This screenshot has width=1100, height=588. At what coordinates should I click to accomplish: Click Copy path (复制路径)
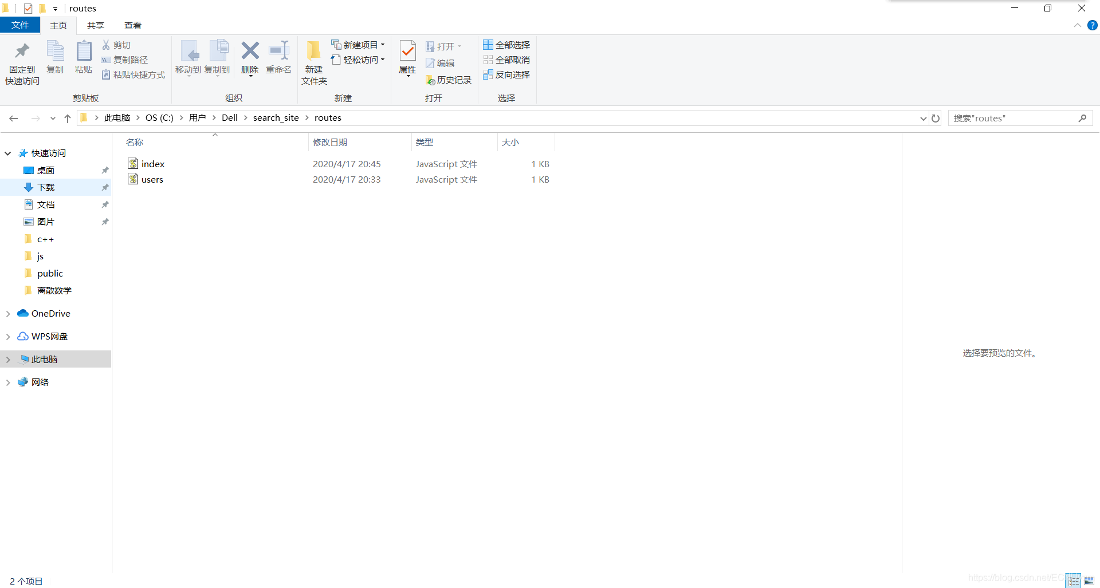tap(124, 60)
